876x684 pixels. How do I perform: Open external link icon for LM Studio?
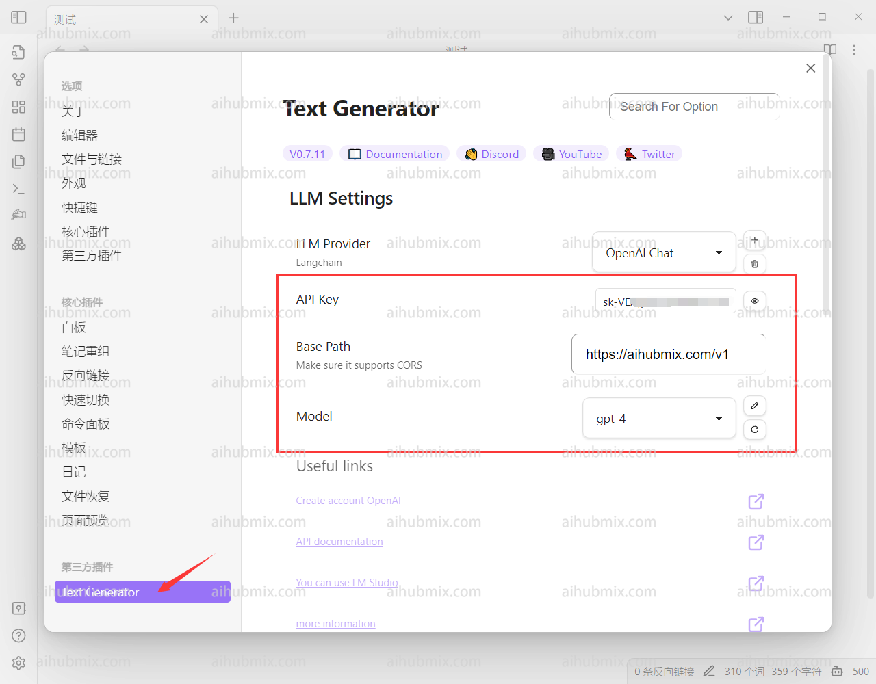pos(756,583)
